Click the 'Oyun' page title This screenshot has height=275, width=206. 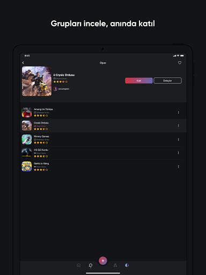(x=103, y=63)
